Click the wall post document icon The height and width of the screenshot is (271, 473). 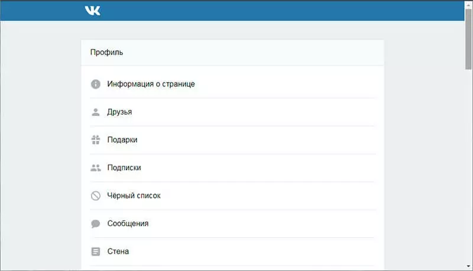[x=96, y=252]
